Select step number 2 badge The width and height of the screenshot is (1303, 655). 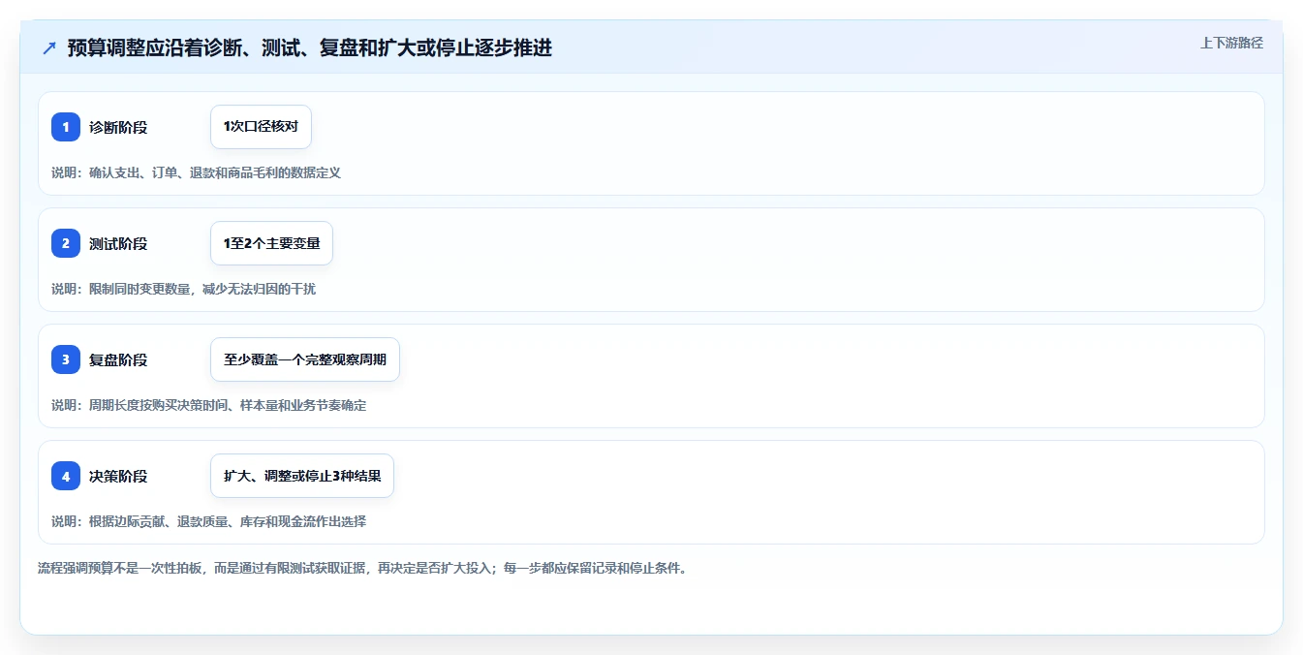[x=66, y=243]
